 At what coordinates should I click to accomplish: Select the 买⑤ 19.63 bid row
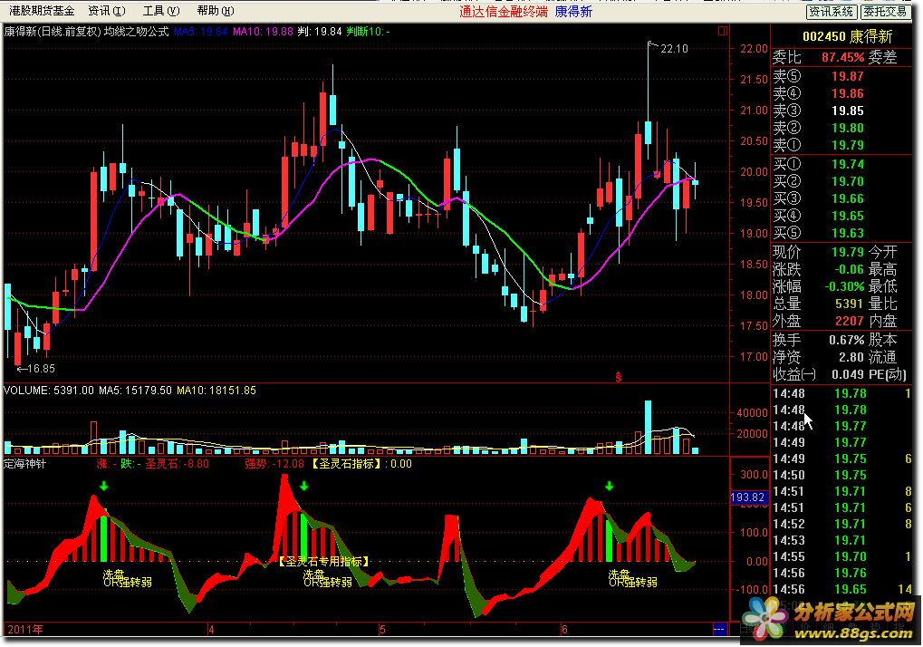[841, 233]
